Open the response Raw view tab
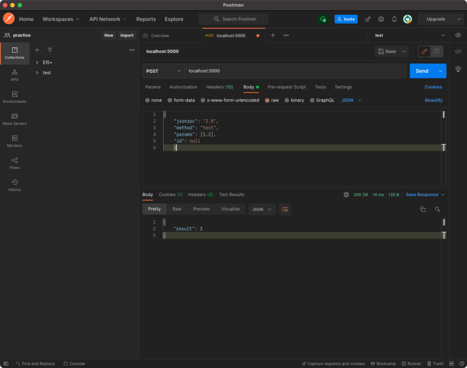This screenshot has height=368, width=467. (176, 209)
